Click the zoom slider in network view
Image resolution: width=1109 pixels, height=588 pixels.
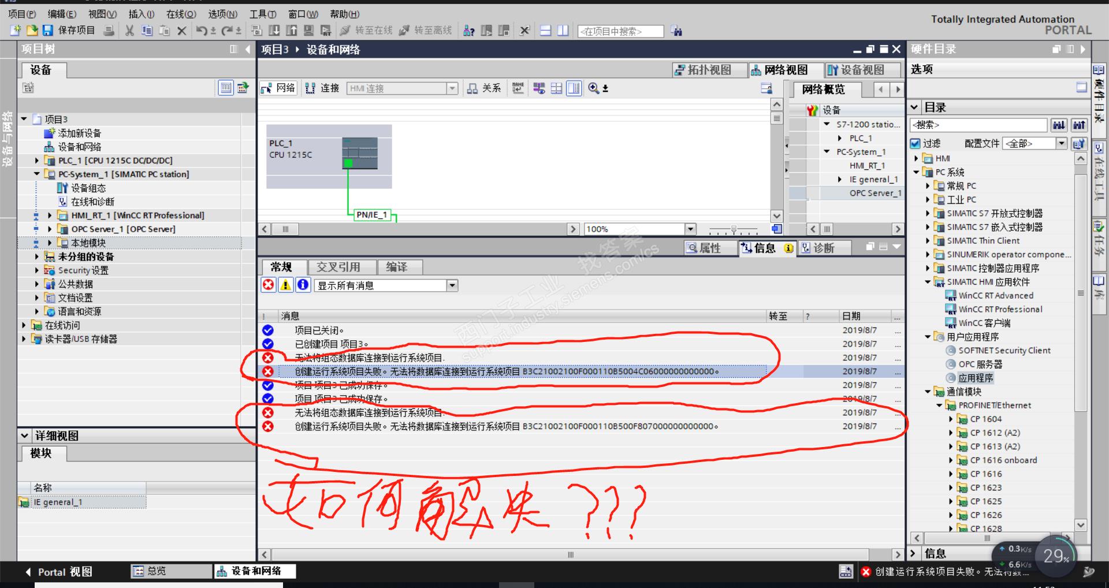tap(734, 229)
